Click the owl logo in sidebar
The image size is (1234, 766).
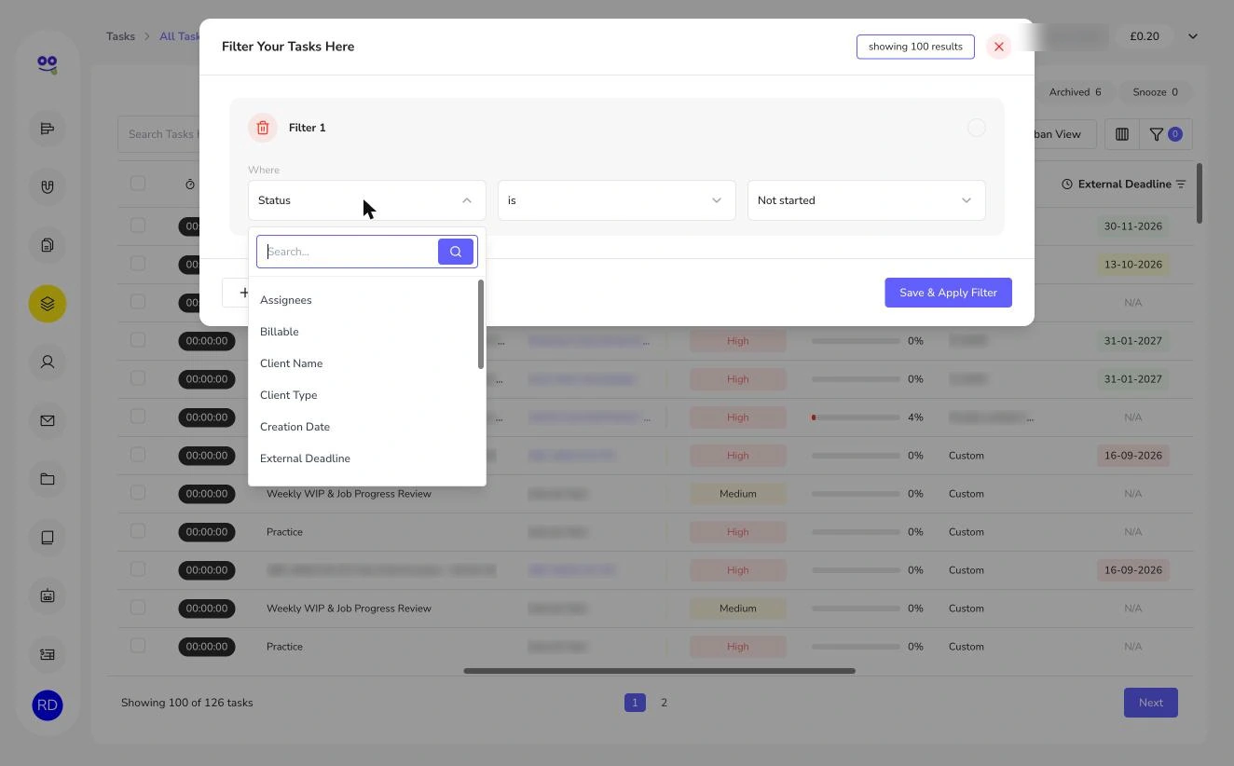[48, 64]
